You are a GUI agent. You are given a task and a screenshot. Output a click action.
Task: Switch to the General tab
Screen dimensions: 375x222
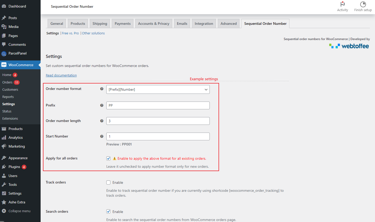[x=57, y=24]
